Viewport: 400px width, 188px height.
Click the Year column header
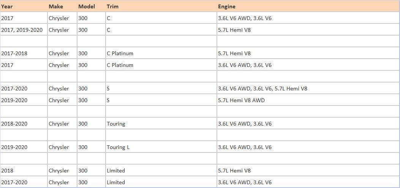pos(7,6)
